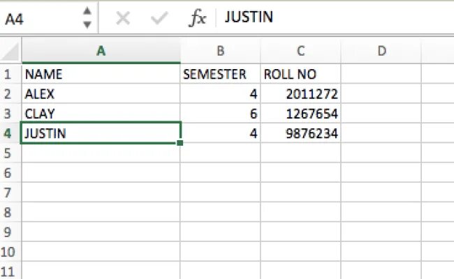This screenshot has width=454, height=279.
Task: Select column A header
Action: pos(101,51)
